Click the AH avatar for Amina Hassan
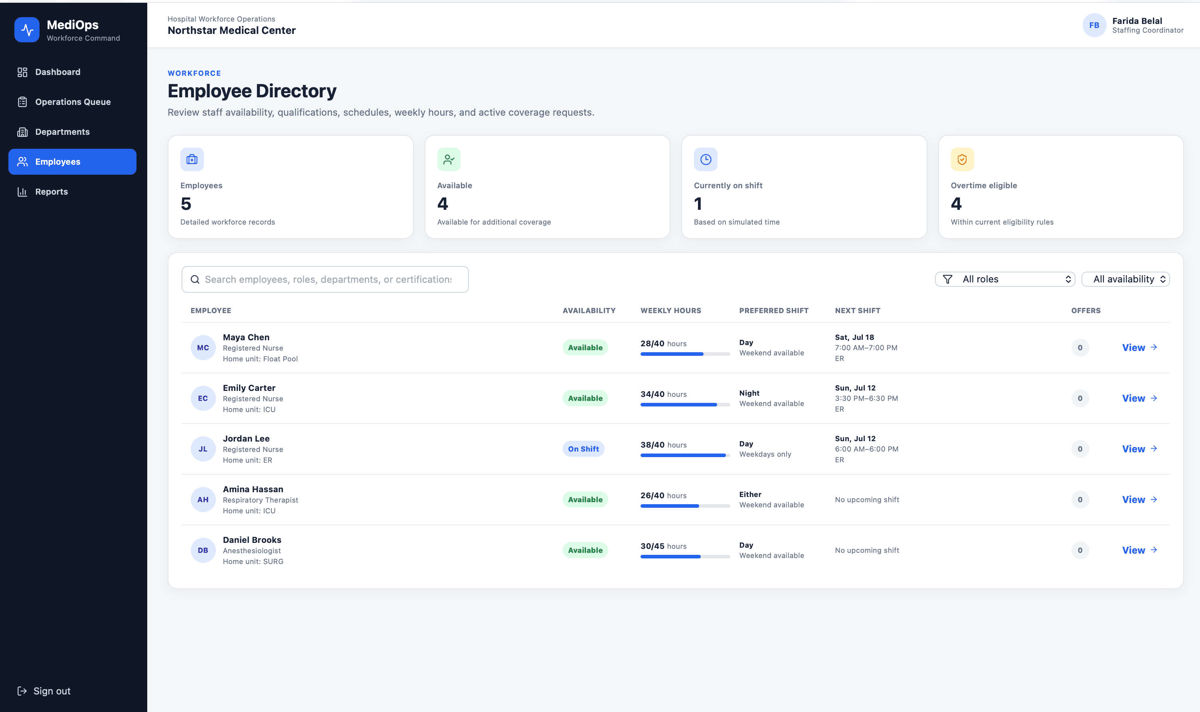Viewport: 1200px width, 712px height. 203,499
